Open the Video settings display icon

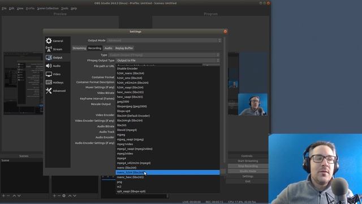pos(49,74)
